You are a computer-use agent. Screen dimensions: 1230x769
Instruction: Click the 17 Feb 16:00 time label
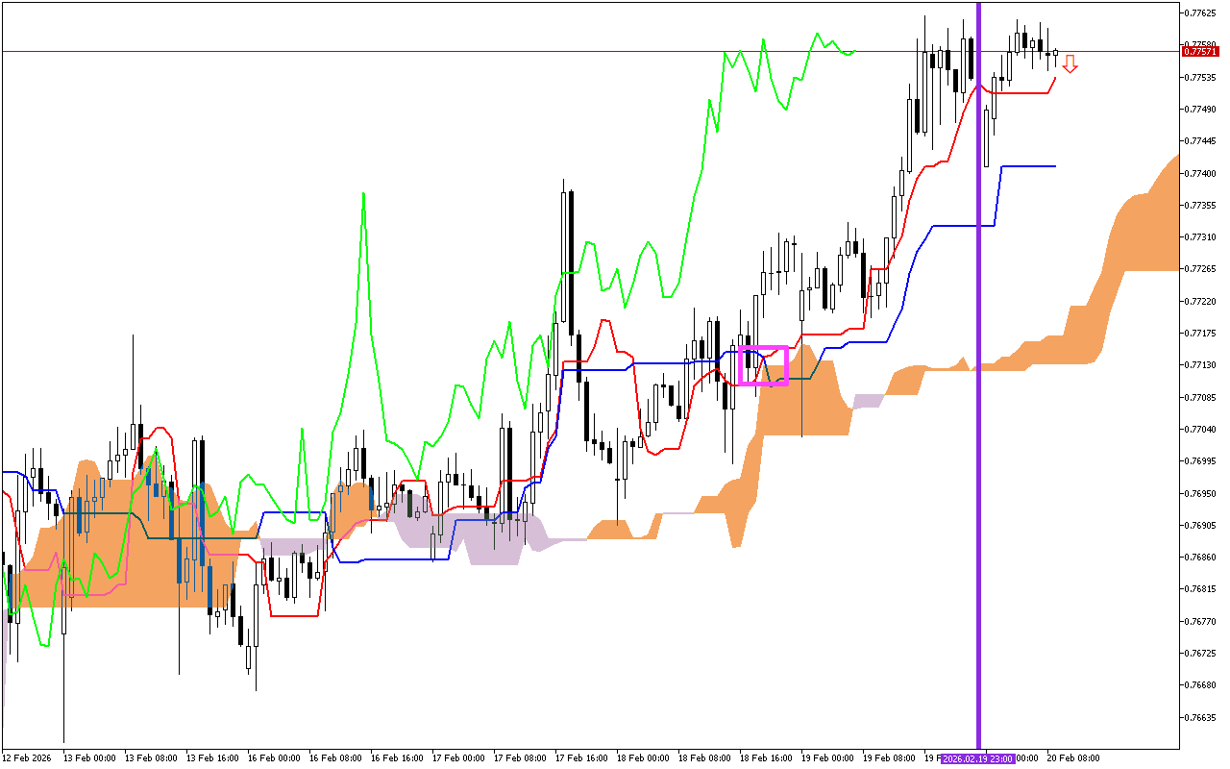pos(581,758)
